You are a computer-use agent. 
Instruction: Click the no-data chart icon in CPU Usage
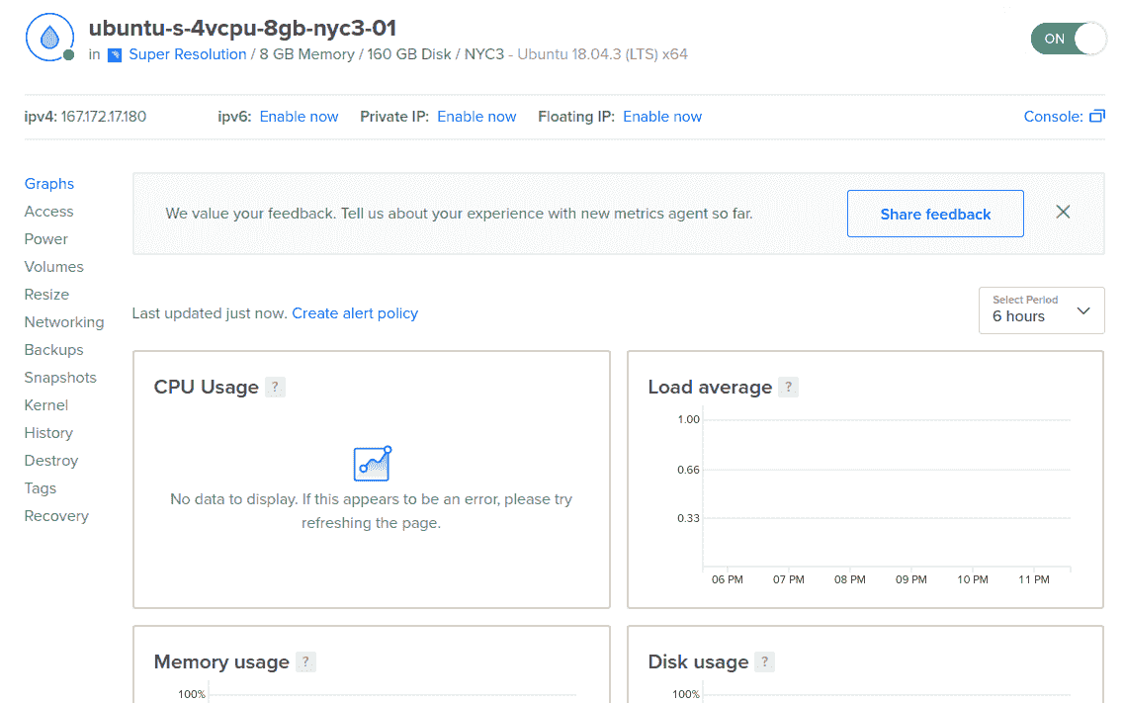(x=372, y=463)
